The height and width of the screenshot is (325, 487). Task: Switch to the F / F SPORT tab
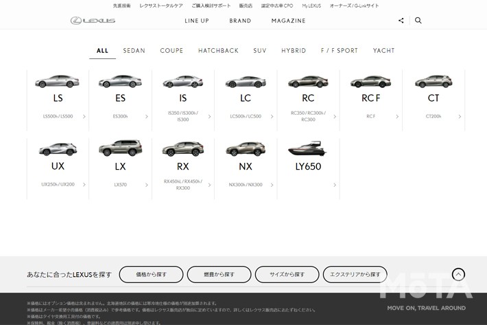point(340,51)
